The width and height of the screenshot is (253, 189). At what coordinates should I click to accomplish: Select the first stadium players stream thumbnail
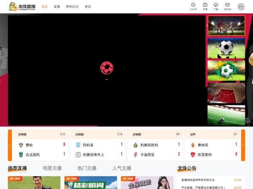point(226,26)
